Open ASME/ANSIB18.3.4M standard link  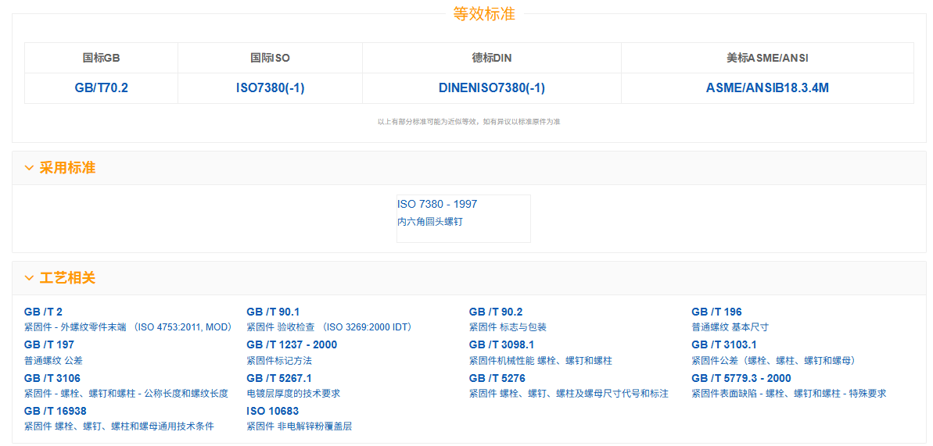pyautogui.click(x=766, y=88)
